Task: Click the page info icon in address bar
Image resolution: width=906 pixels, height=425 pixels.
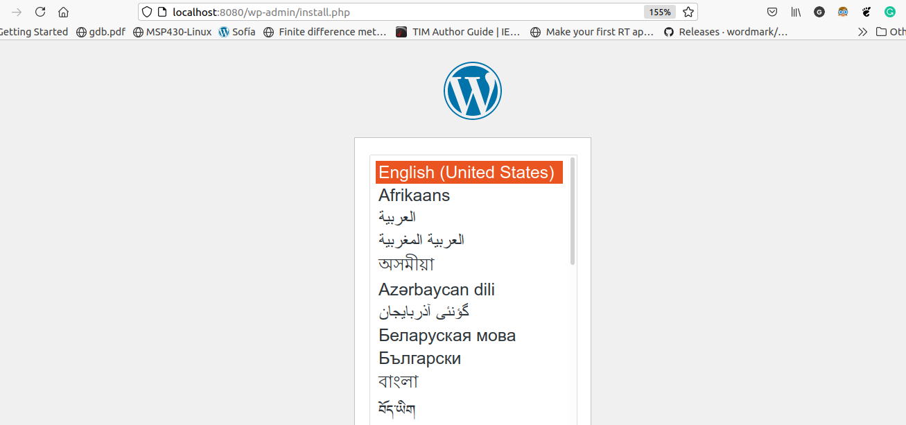Action: pyautogui.click(x=162, y=12)
